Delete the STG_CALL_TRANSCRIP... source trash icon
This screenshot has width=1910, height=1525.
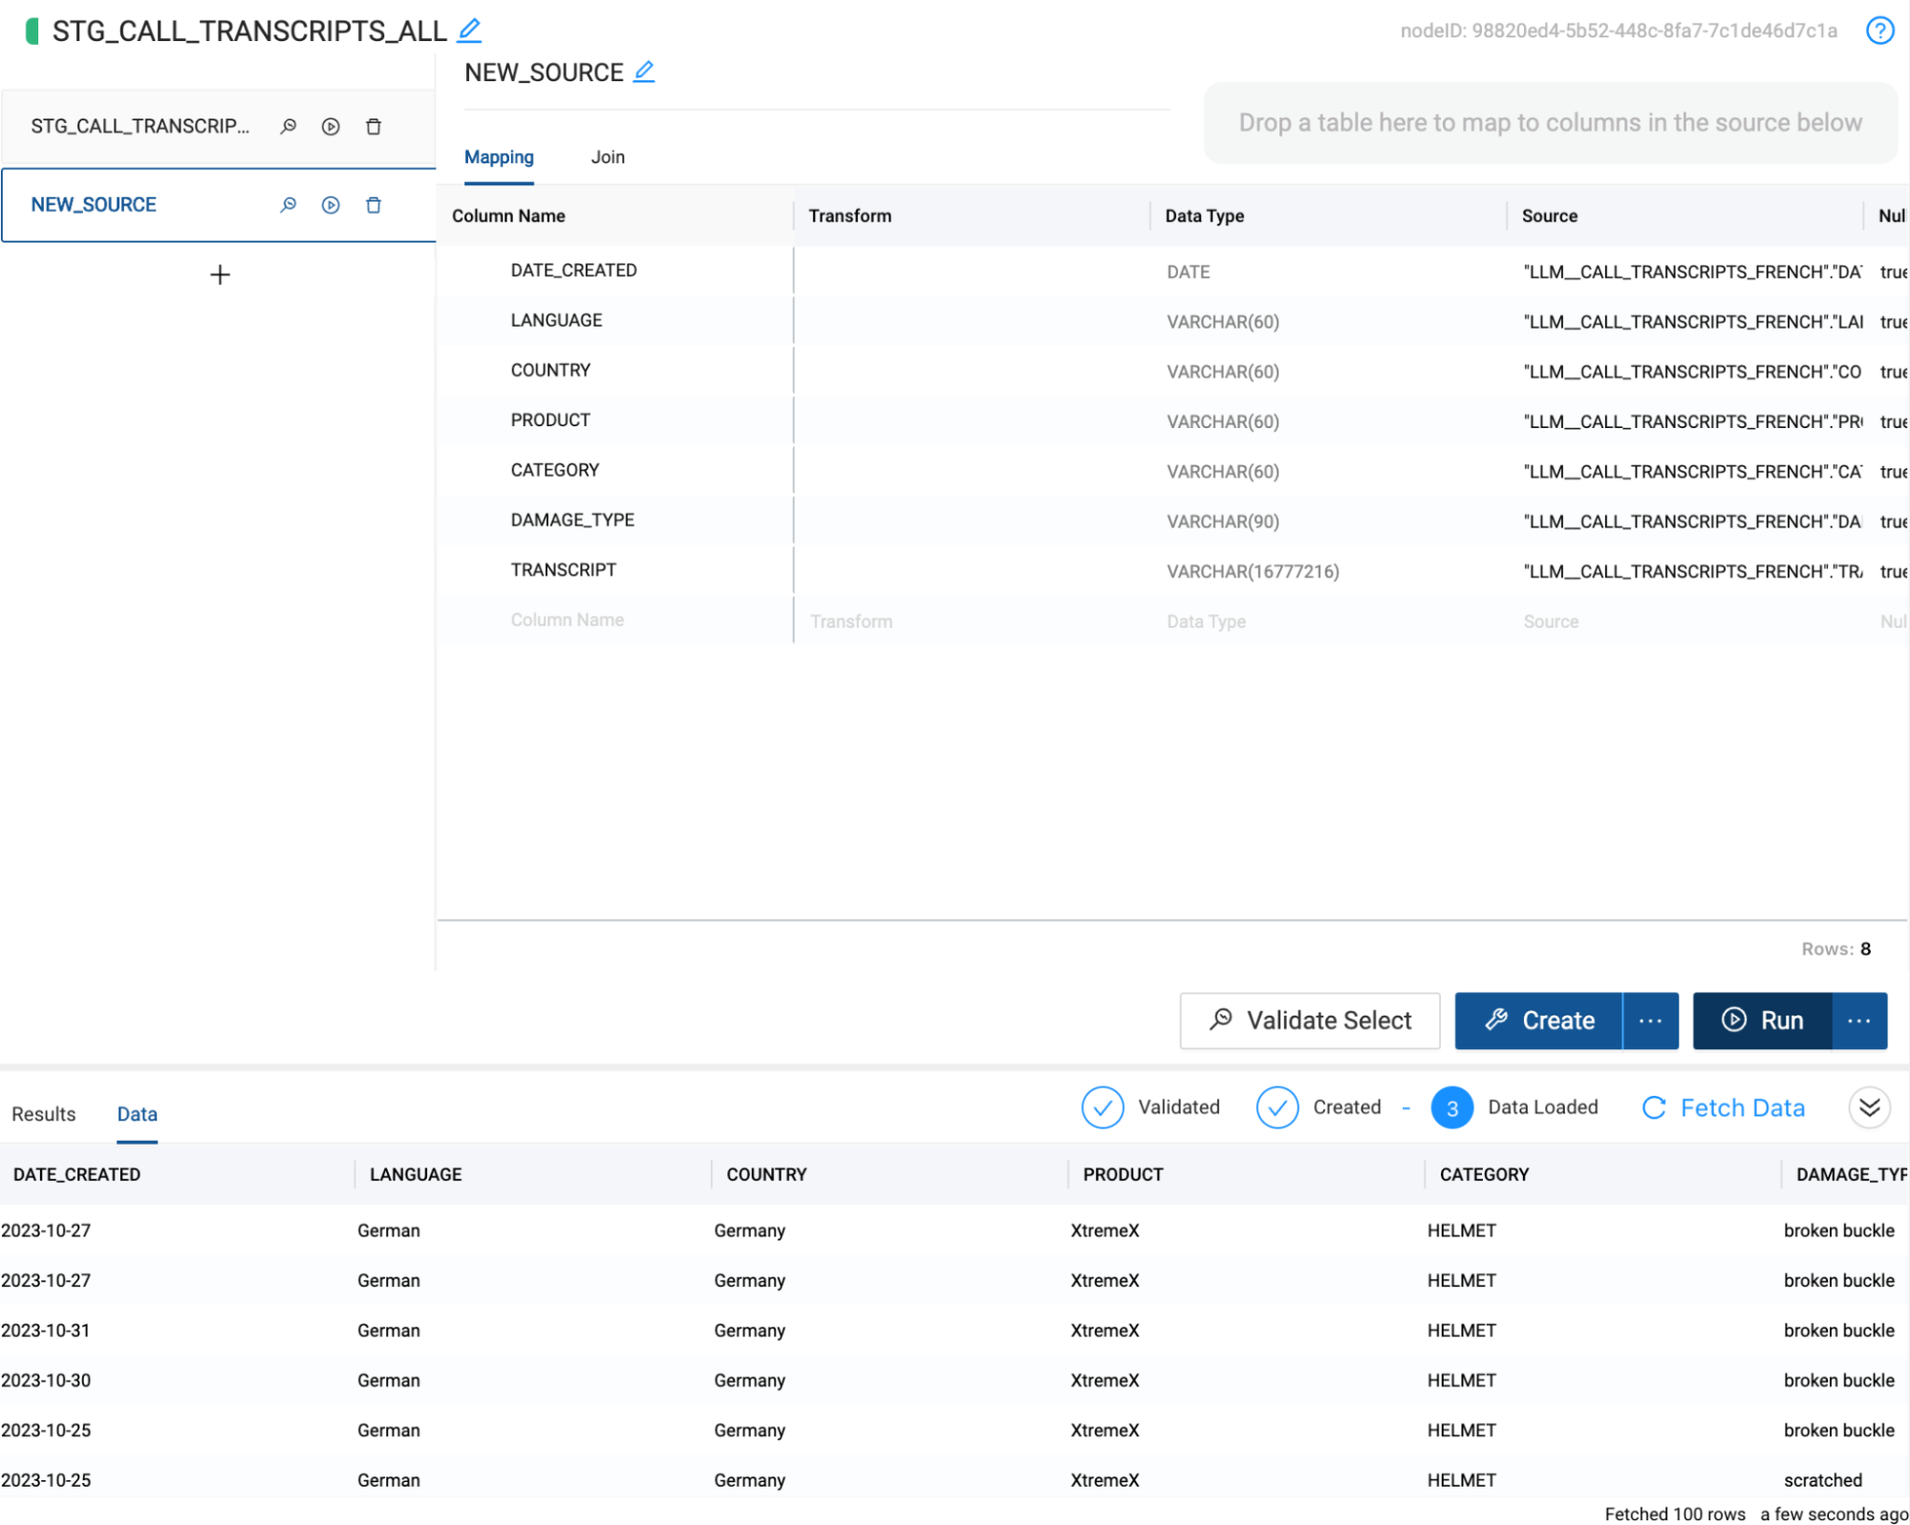(374, 126)
